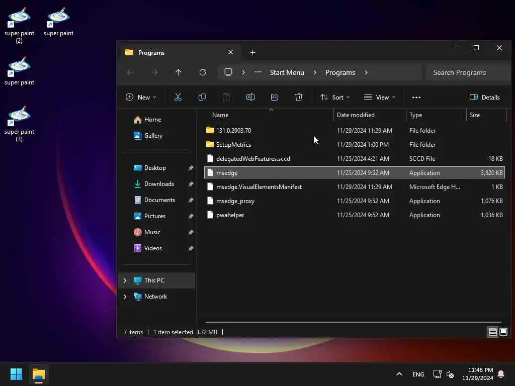Image resolution: width=515 pixels, height=386 pixels.
Task: Select the super paint (3) desktop shortcut
Action: (19, 124)
